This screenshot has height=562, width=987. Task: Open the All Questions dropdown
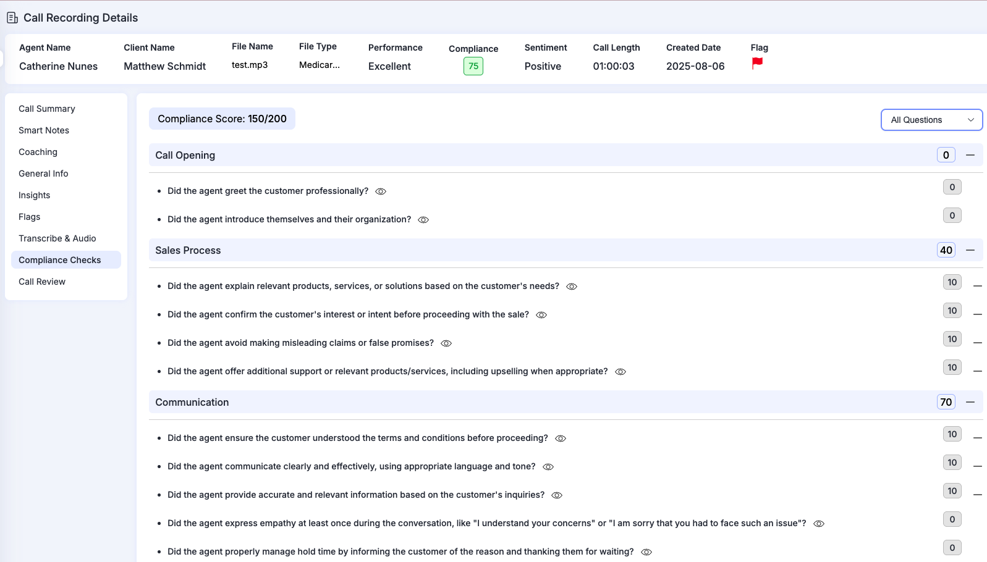pos(931,120)
